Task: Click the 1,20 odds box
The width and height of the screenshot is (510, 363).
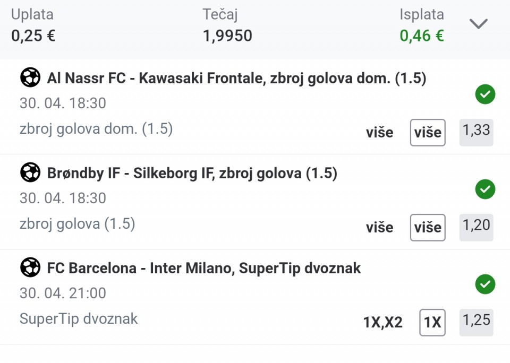Action: coord(476,227)
